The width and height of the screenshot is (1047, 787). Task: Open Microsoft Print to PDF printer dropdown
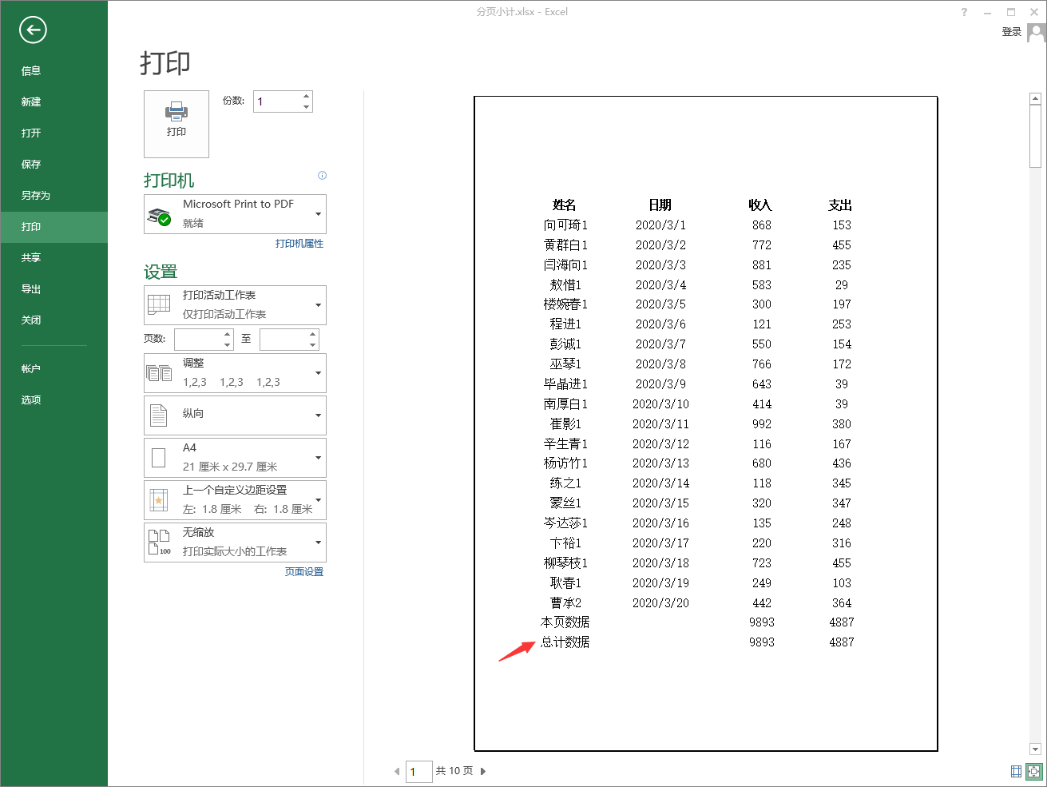click(235, 214)
